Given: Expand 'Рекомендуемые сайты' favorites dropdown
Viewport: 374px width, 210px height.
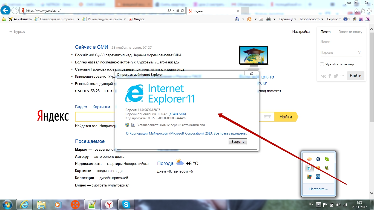Looking at the screenshot, I should click(x=125, y=19).
